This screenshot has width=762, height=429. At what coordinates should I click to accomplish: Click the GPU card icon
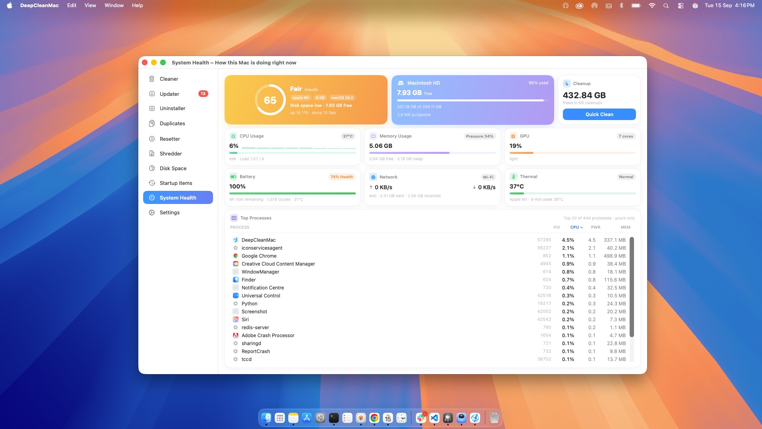[x=513, y=136]
